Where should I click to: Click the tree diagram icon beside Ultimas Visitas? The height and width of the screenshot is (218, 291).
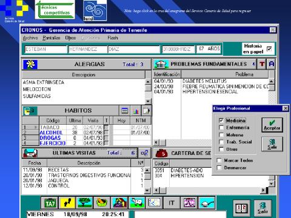(144, 153)
